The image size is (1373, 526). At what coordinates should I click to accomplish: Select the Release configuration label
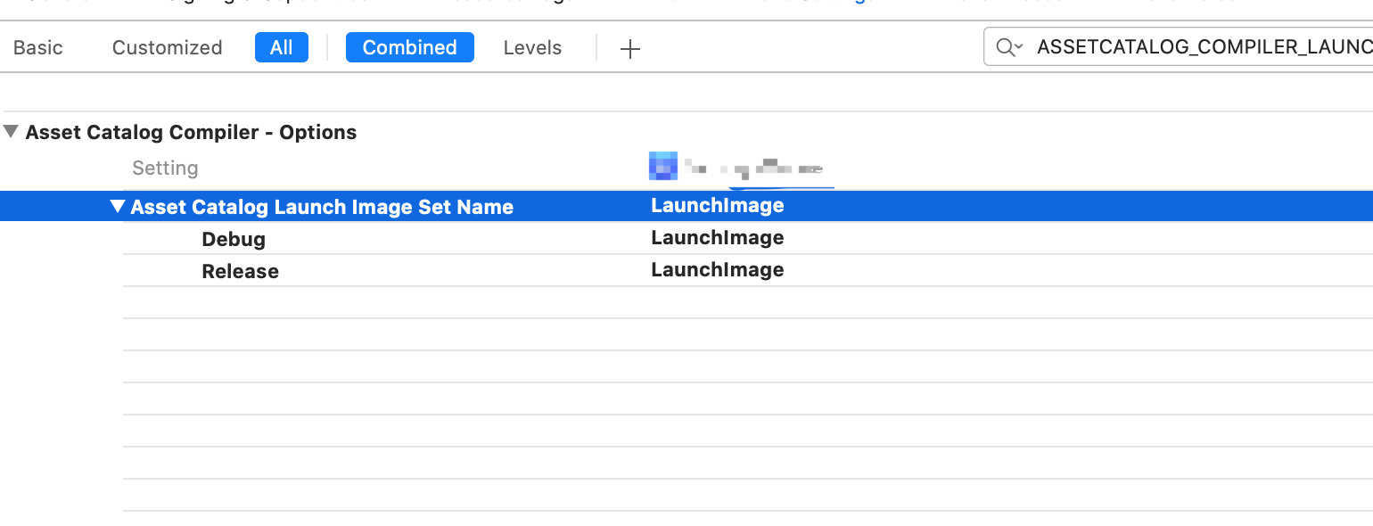240,271
